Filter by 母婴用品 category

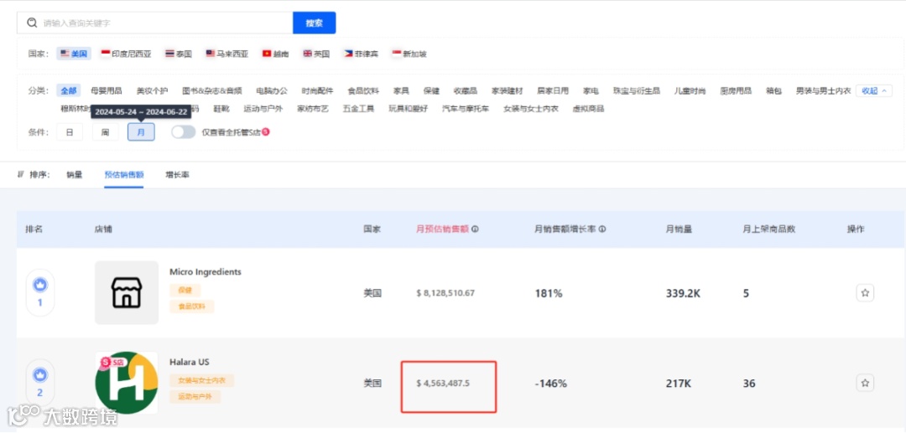107,90
